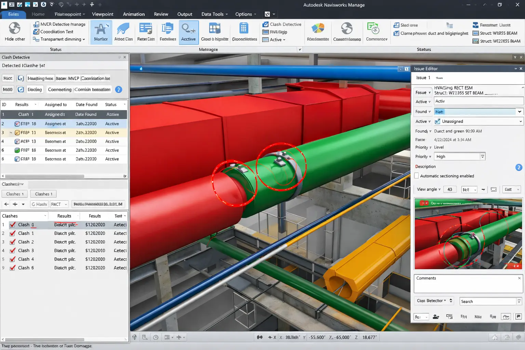525x350 pixels.
Task: Open the Priority dropdown showing High
Action: (x=483, y=156)
